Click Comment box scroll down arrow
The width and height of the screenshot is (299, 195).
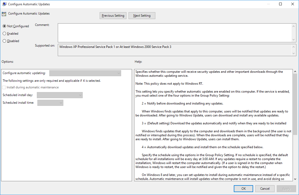tap(293, 40)
